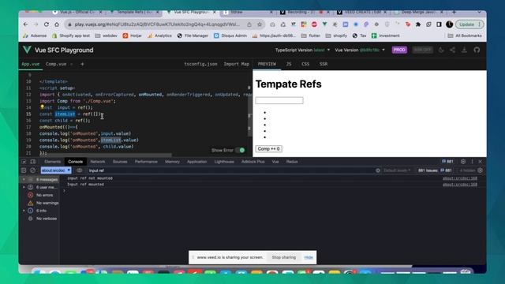This screenshot has width=505, height=284.
Task: Clear the console with the clear icon
Action: pos(32,170)
